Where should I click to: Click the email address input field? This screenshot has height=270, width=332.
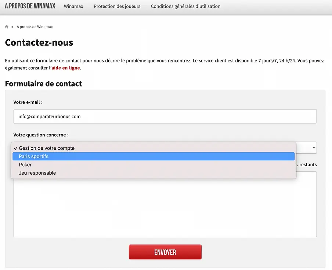(165, 116)
